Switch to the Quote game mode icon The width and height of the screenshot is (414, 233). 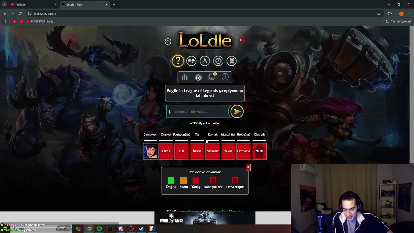click(x=191, y=61)
